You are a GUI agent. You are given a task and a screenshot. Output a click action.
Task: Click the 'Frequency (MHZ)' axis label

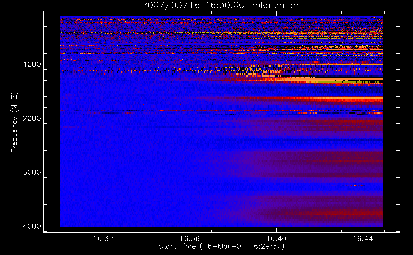(15, 122)
